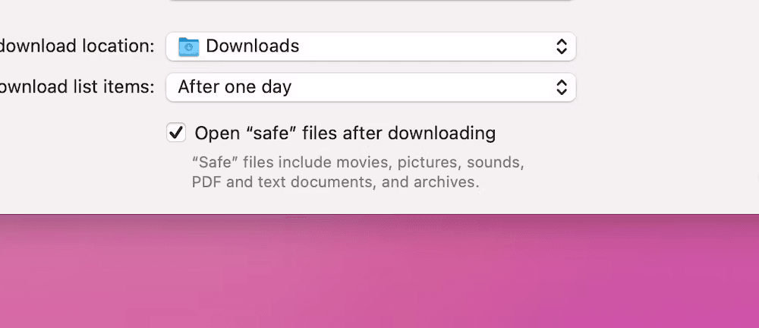This screenshot has height=328, width=759.
Task: Click the partially visible popup above Downloads
Action: click(x=371, y=1)
